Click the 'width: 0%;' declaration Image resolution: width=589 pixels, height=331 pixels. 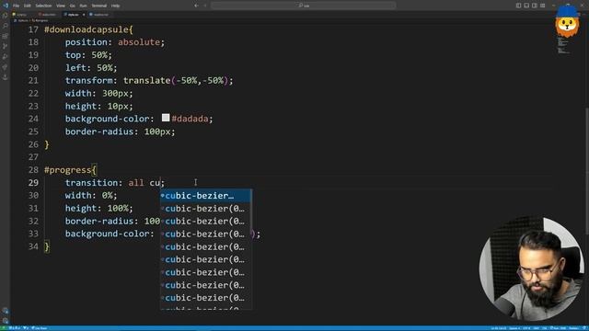91,196
